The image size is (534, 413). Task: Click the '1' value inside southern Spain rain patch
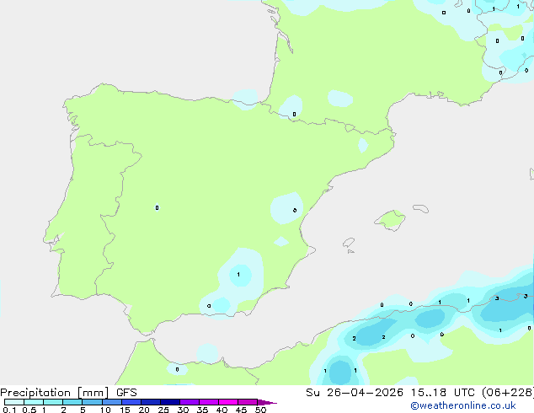238,274
